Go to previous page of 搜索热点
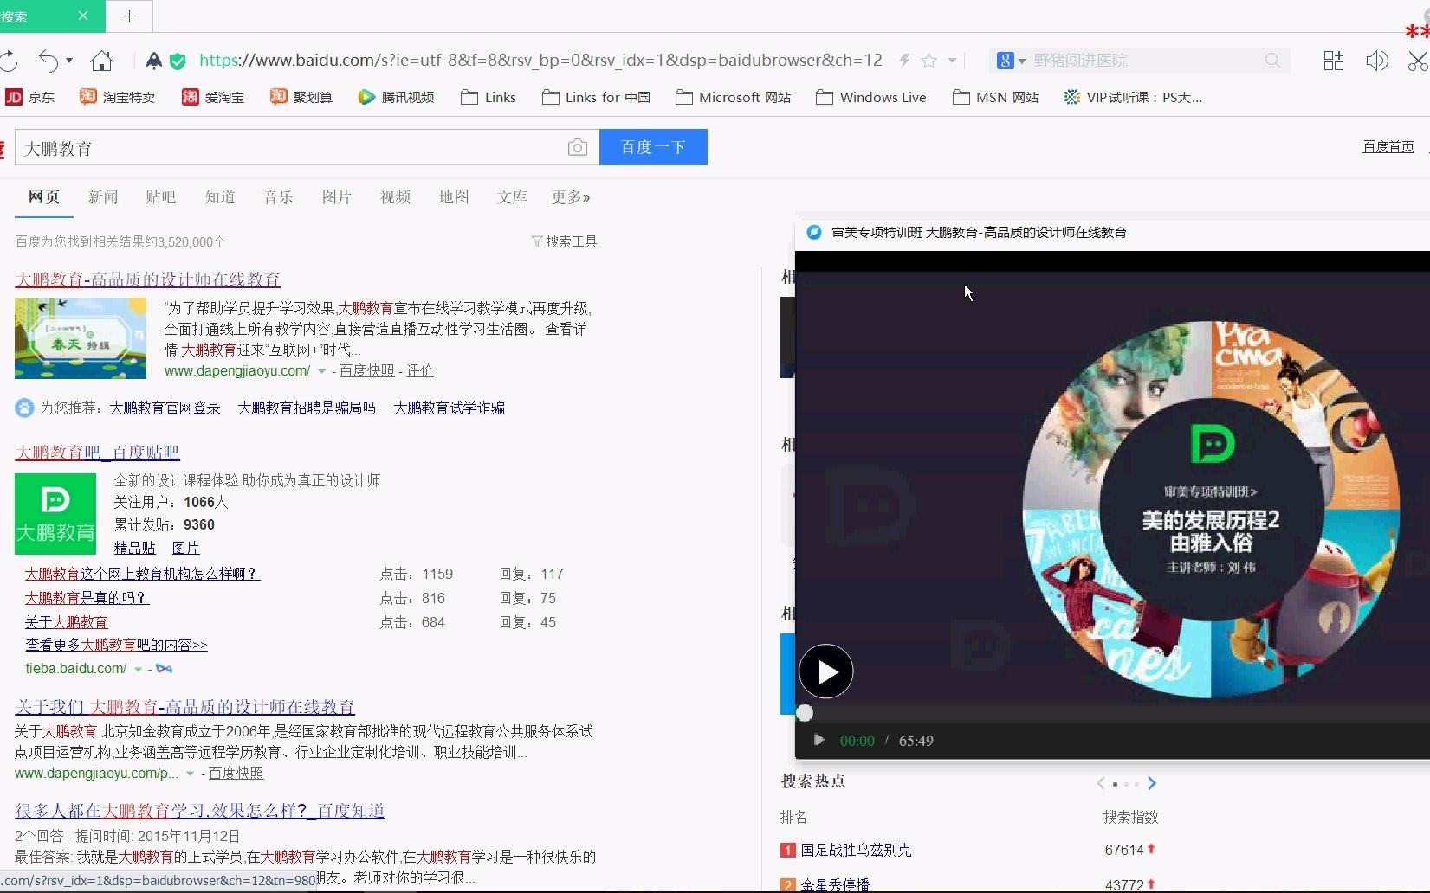The height and width of the screenshot is (893, 1430). pyautogui.click(x=1101, y=783)
